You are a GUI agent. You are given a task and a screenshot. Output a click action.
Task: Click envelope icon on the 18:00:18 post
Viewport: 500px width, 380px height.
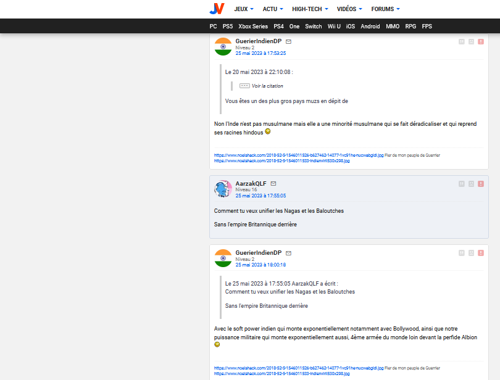288,253
